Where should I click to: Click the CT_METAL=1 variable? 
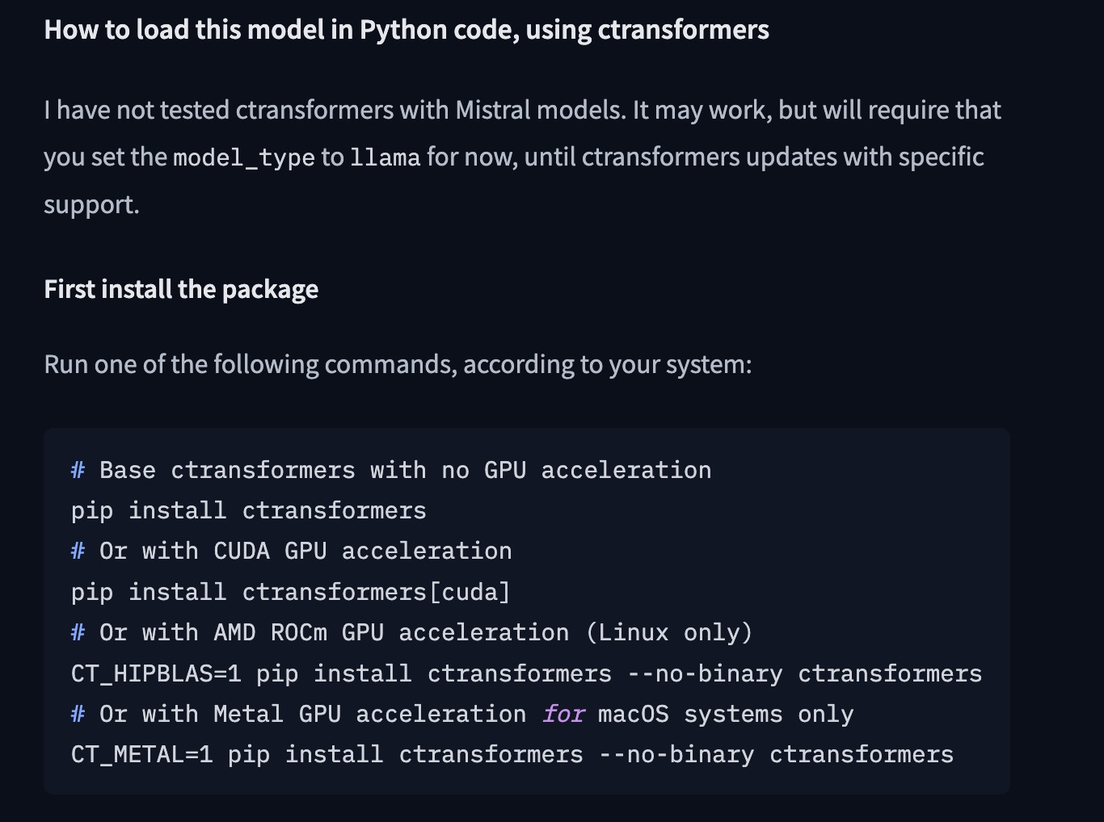click(142, 754)
